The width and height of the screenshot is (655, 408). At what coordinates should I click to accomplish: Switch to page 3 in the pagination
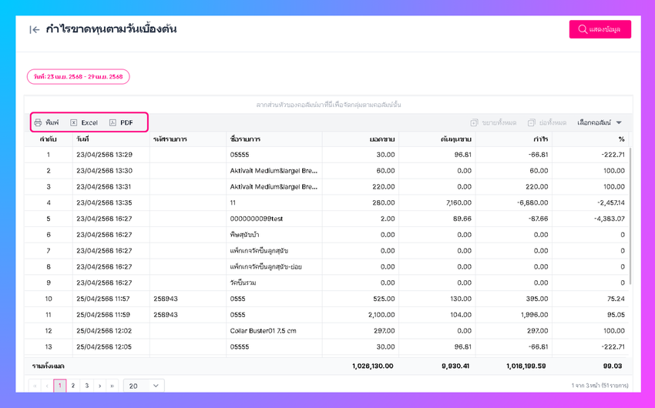[x=87, y=386]
